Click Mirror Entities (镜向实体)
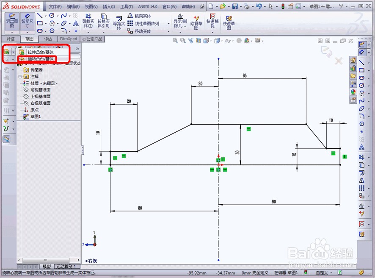Image resolution: width=375 pixels, height=278 pixels. [139, 16]
